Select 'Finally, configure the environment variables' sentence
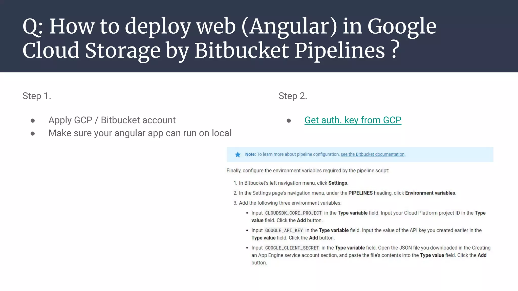This screenshot has width=518, height=291. point(308,171)
